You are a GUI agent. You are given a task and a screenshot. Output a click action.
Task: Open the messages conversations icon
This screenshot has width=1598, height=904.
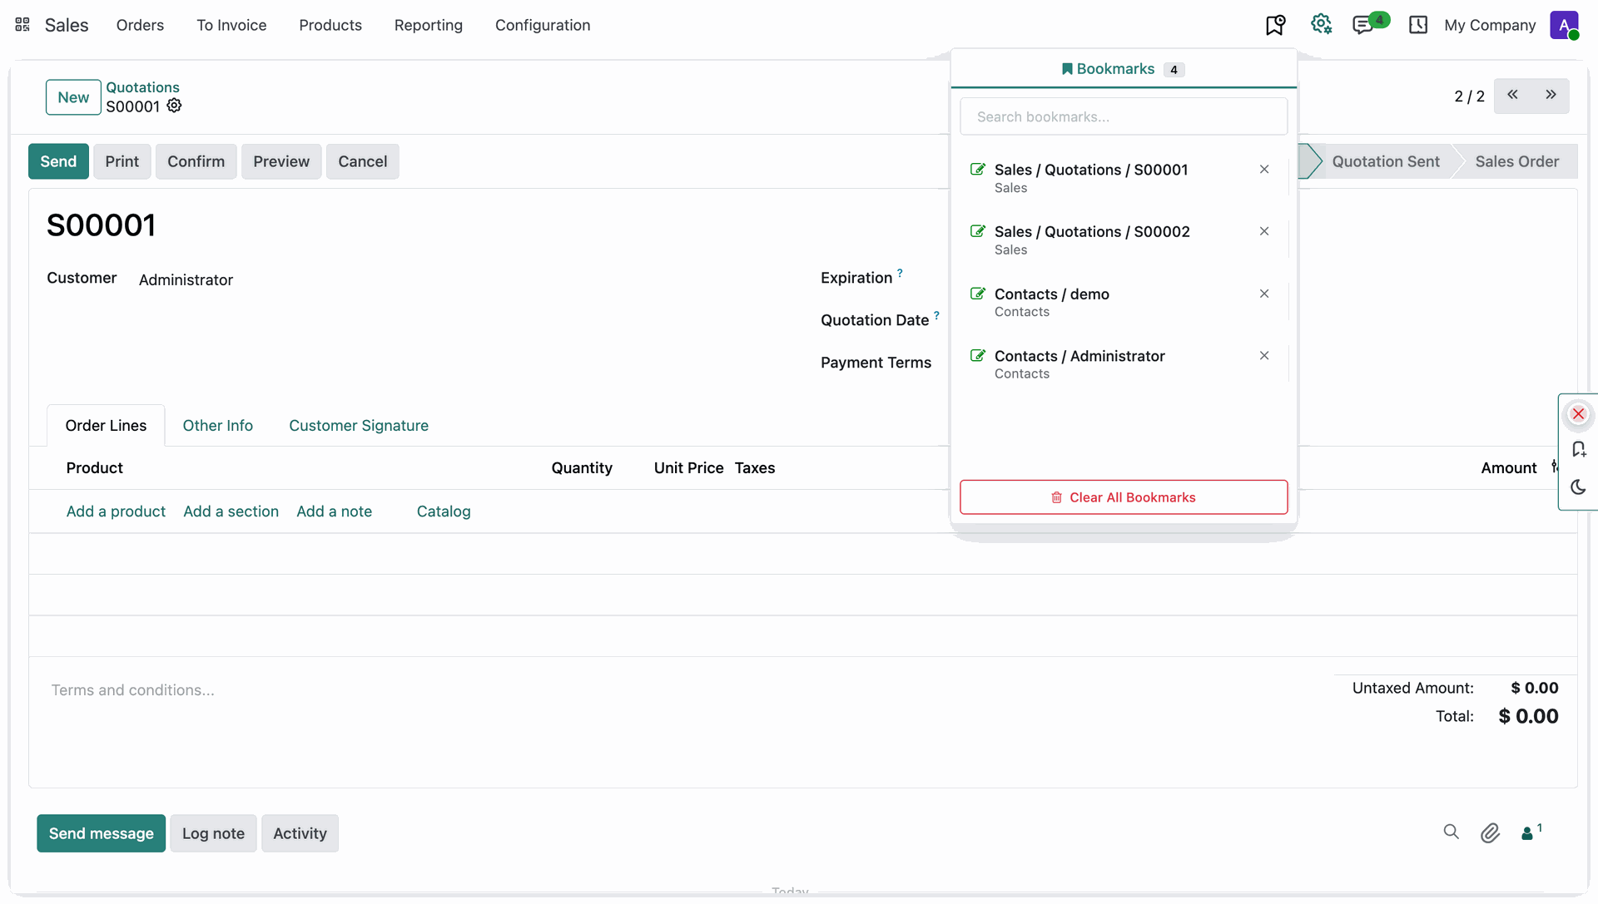[1362, 25]
